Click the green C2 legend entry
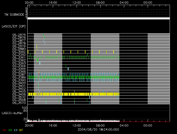 pyautogui.click(x=10, y=130)
